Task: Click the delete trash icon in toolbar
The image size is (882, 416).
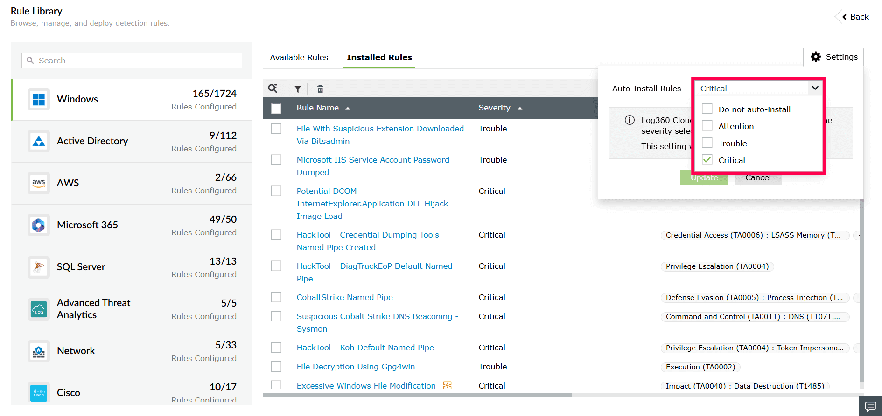Action: pos(320,89)
